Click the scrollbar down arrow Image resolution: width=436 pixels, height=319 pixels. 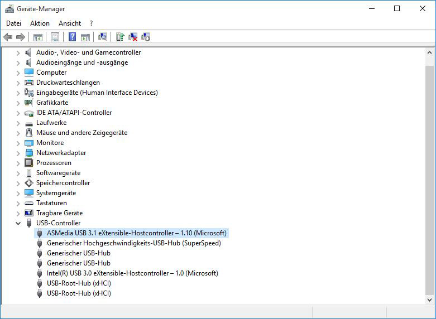pos(429,300)
